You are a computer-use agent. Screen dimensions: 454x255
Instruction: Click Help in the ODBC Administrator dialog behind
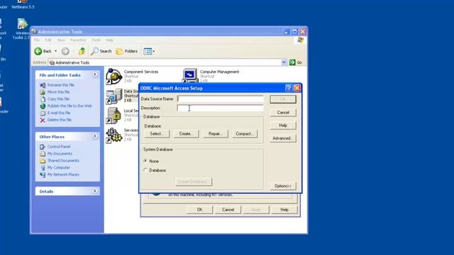tap(284, 210)
